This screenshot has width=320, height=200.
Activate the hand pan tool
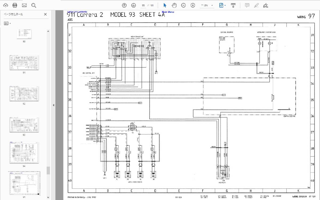pos(174,5)
